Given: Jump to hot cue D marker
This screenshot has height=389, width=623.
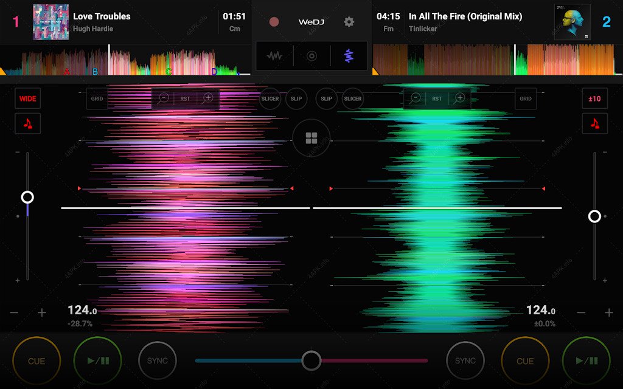Looking at the screenshot, I should pos(214,72).
